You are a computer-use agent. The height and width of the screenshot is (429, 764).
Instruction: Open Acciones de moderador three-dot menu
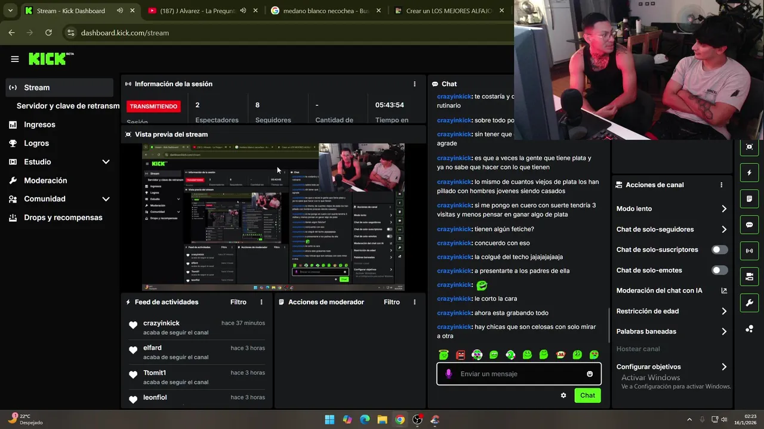(x=414, y=302)
